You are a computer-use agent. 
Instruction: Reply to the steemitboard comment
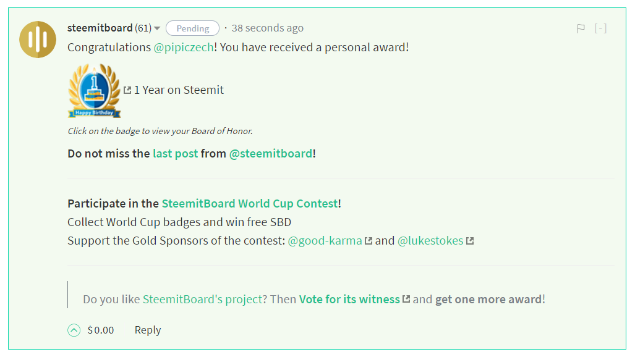[x=147, y=330]
